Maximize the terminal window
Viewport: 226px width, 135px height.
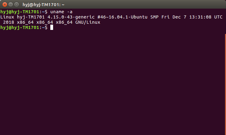tap(16, 4)
